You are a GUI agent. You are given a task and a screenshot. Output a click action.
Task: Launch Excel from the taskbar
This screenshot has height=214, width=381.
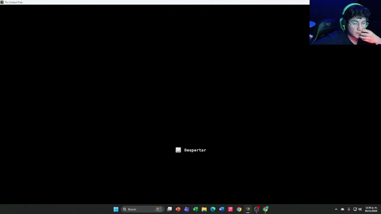tap(195, 209)
